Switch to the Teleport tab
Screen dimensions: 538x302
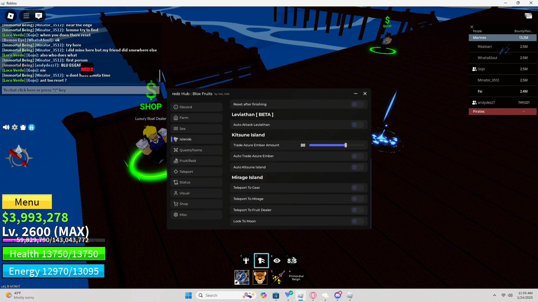point(196,172)
